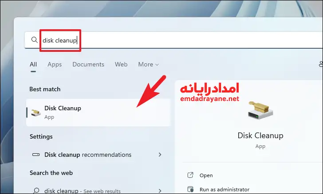Expand the chevron beside the web result
The height and width of the screenshot is (194, 323).
click(x=160, y=191)
